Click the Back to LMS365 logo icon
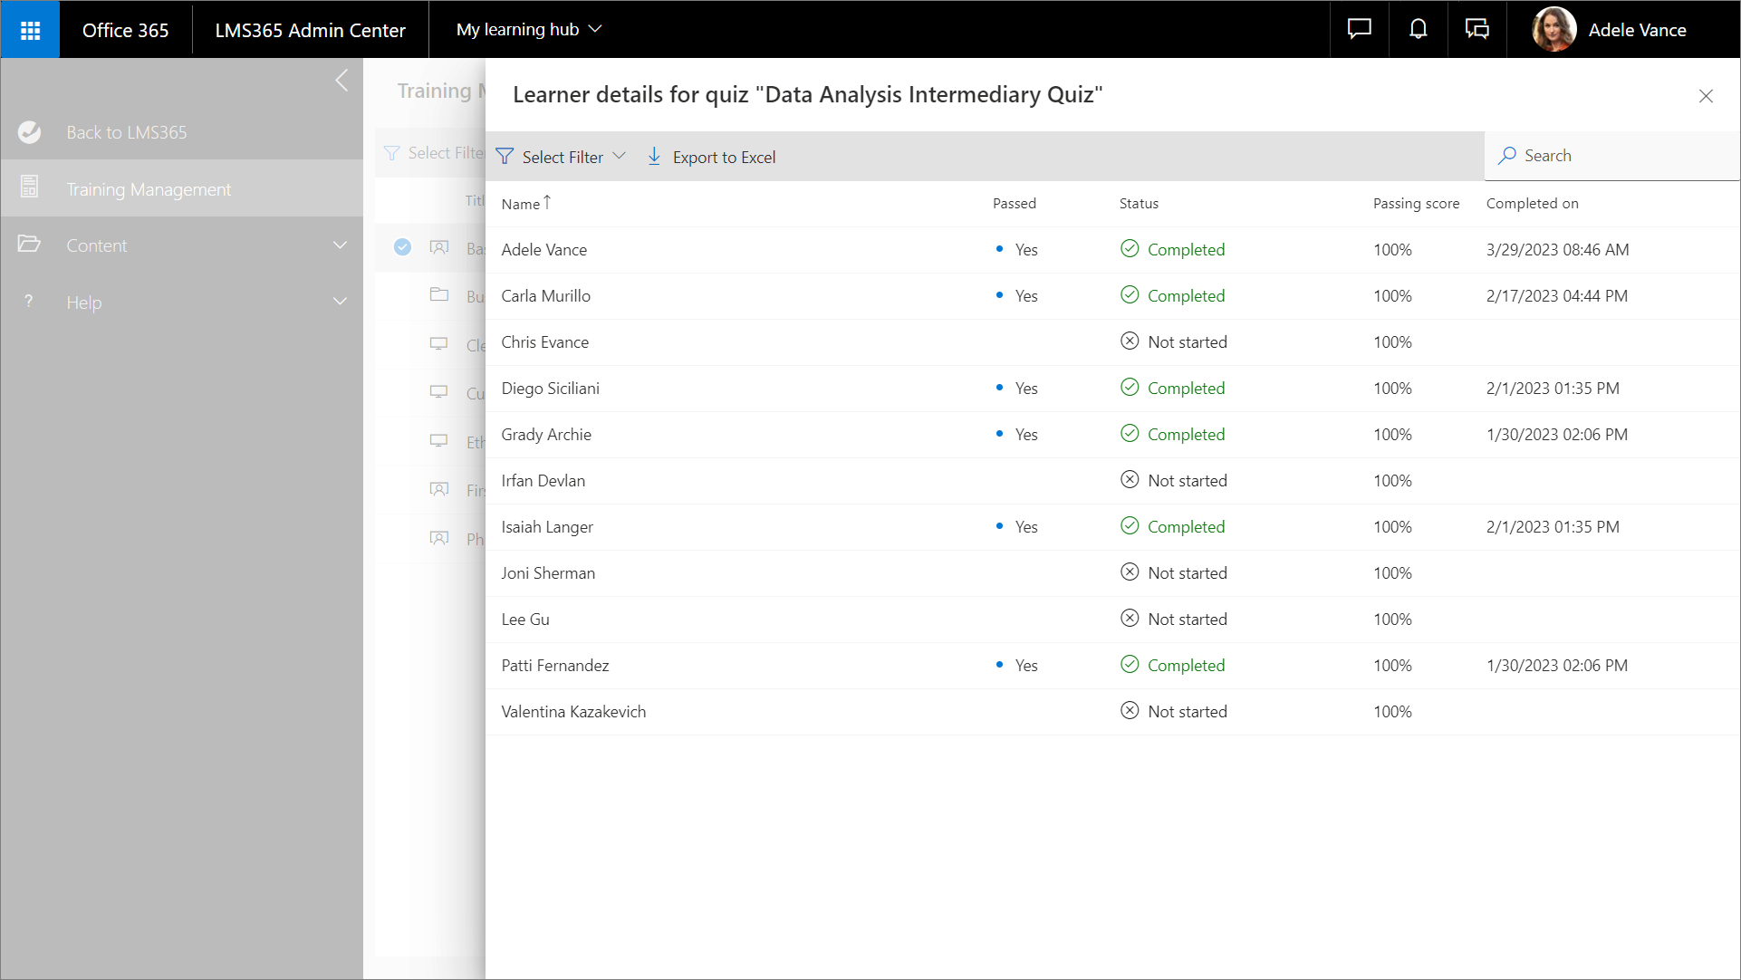The height and width of the screenshot is (980, 1741). tap(30, 132)
